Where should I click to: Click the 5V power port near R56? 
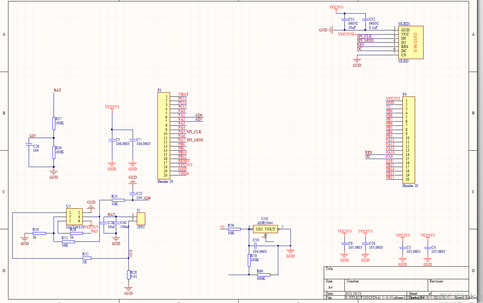point(222,227)
